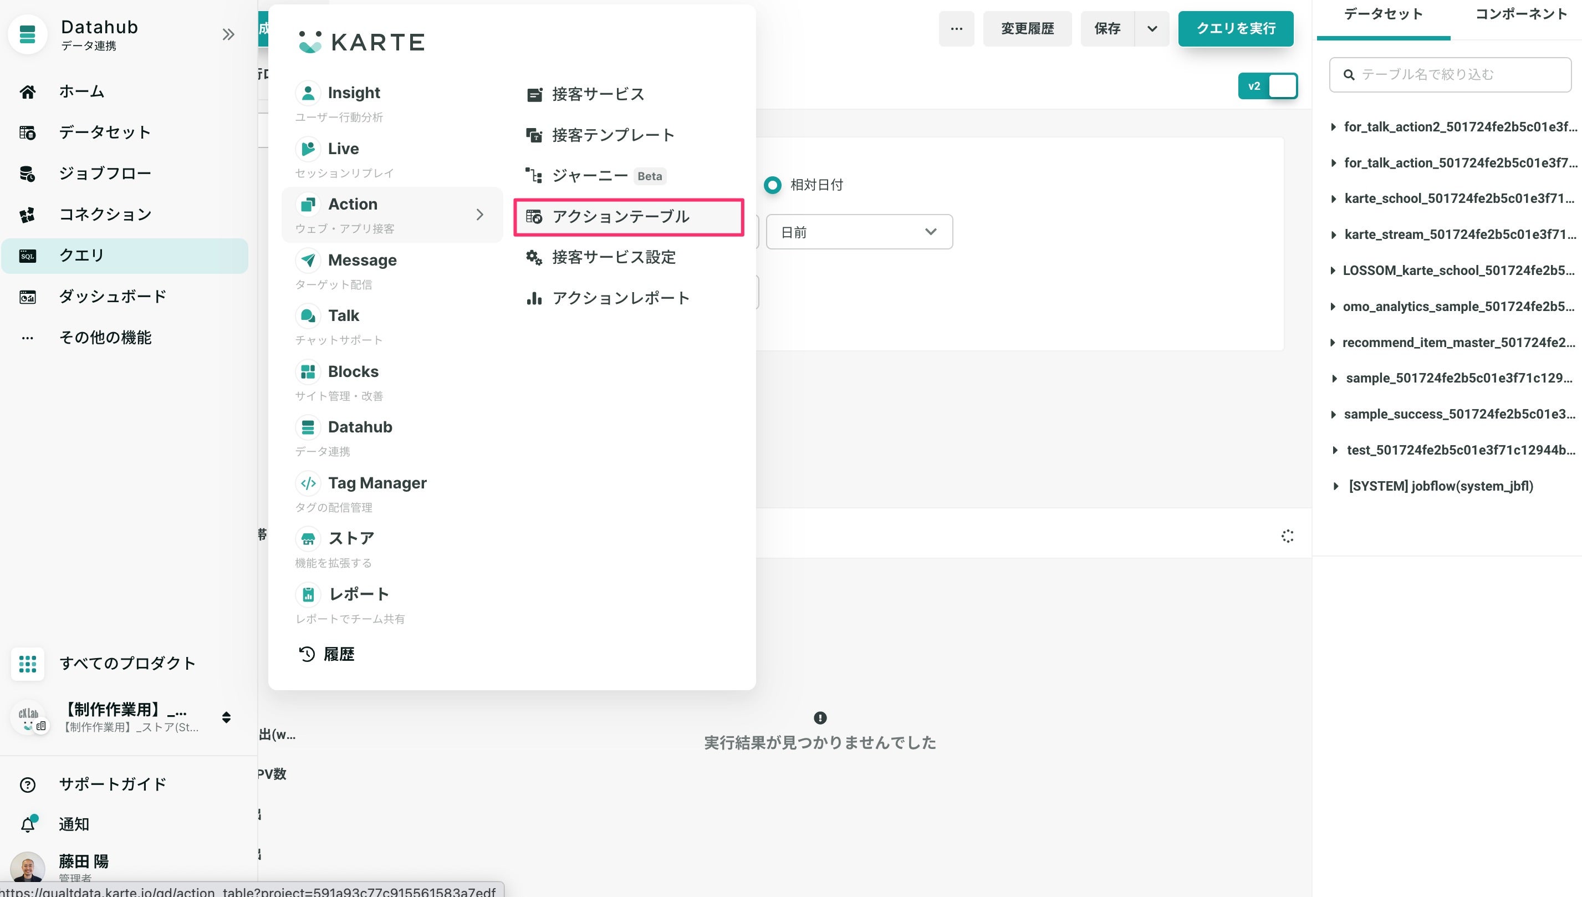The width and height of the screenshot is (1582, 897).
Task: Open the データセット sidebar icon
Action: [27, 132]
